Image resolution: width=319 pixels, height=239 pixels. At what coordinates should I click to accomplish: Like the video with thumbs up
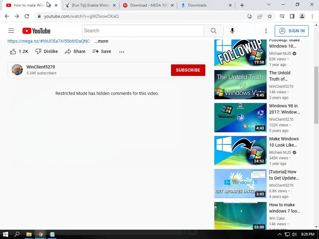pos(19,51)
